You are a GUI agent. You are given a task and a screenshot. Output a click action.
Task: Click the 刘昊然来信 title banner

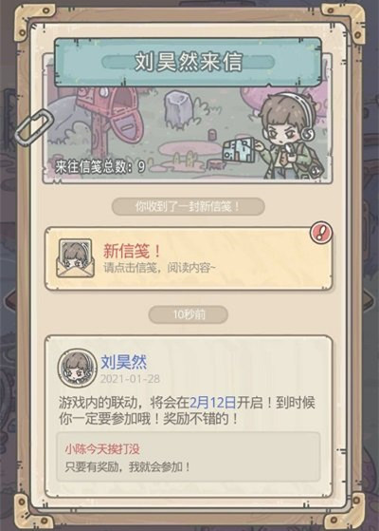[188, 62]
